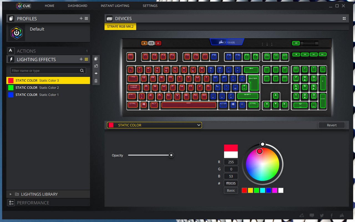Click the Revert button
Image resolution: width=355 pixels, height=222 pixels.
332,125
